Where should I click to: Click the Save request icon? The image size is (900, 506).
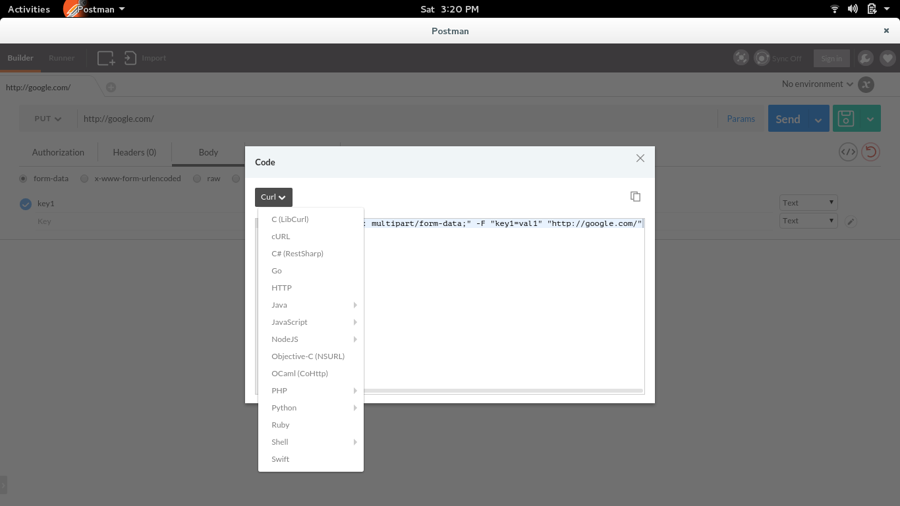tap(846, 119)
